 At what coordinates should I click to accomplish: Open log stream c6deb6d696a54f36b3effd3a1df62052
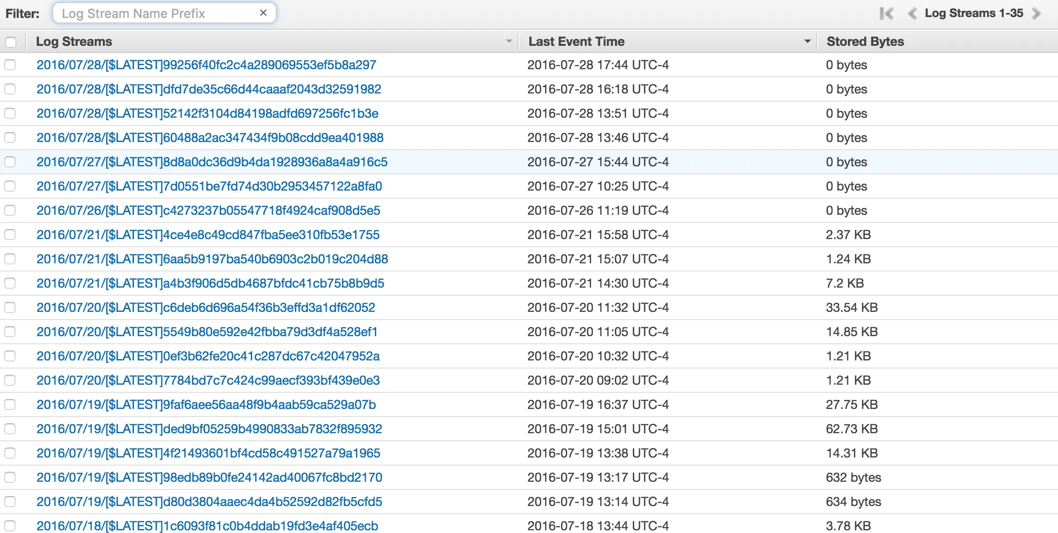click(x=205, y=307)
